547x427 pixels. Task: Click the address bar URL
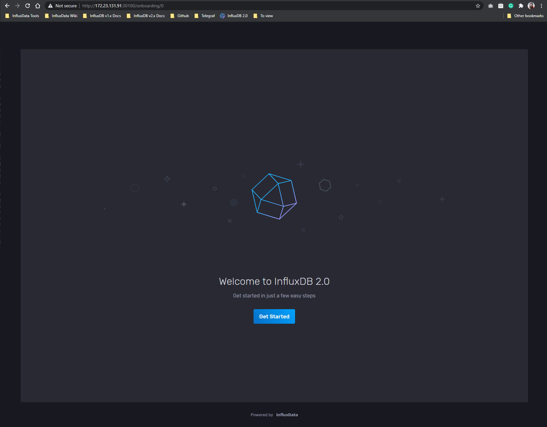click(123, 6)
